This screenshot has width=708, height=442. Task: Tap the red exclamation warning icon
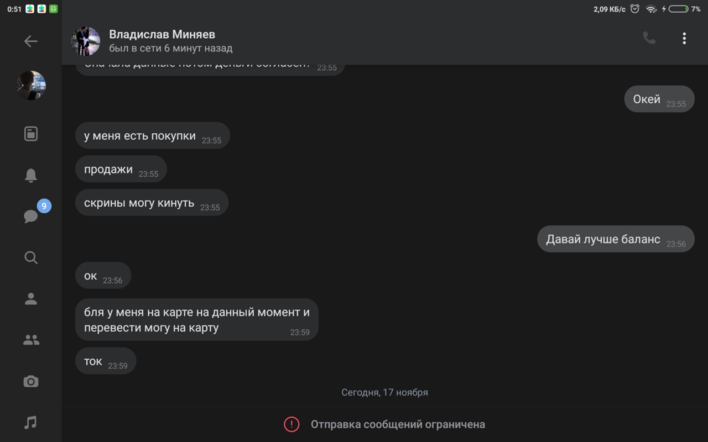[291, 424]
